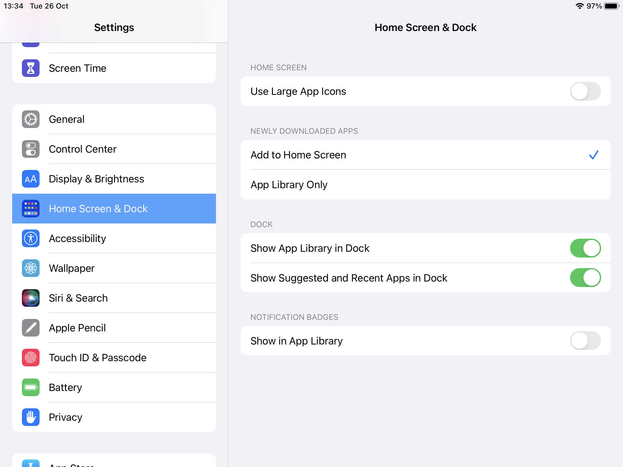This screenshot has height=467, width=623.
Task: Tap the General gear icon
Action: 31,119
